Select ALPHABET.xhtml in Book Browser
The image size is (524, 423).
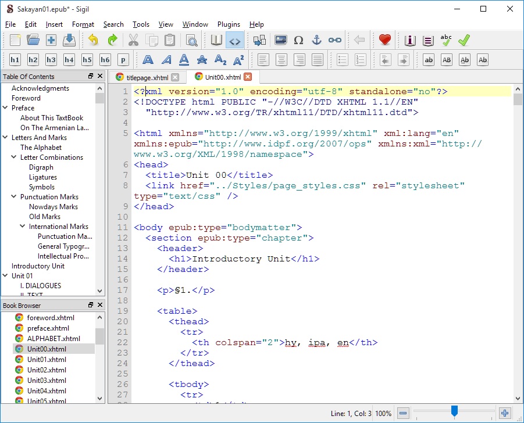[54, 339]
